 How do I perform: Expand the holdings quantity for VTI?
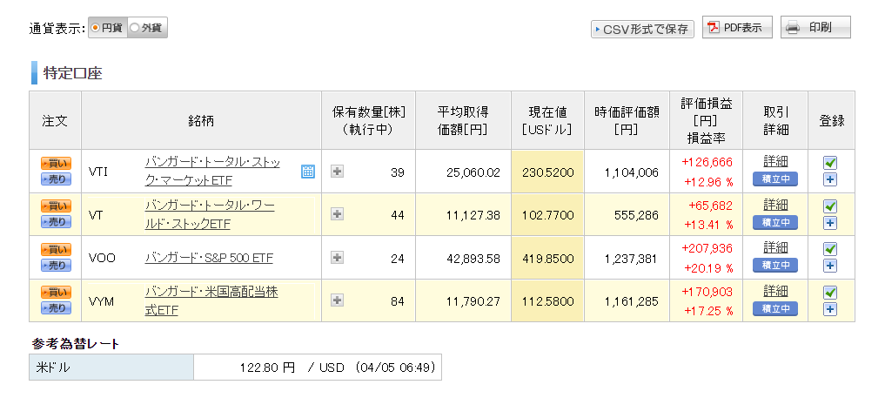337,171
